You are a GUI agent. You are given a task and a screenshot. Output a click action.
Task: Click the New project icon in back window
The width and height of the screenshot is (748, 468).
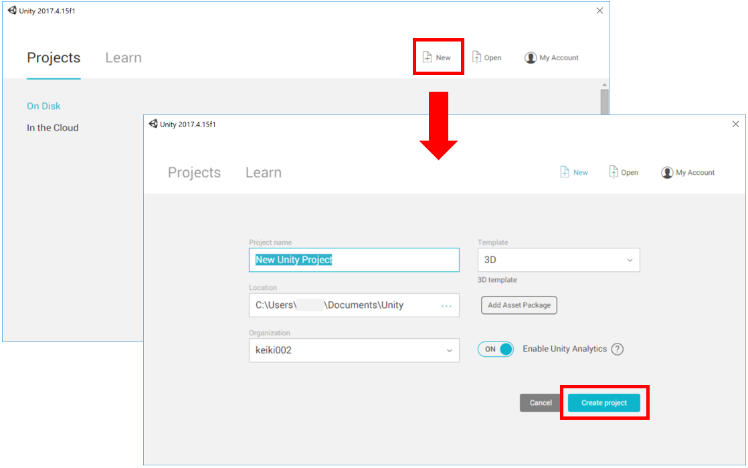[x=428, y=58]
